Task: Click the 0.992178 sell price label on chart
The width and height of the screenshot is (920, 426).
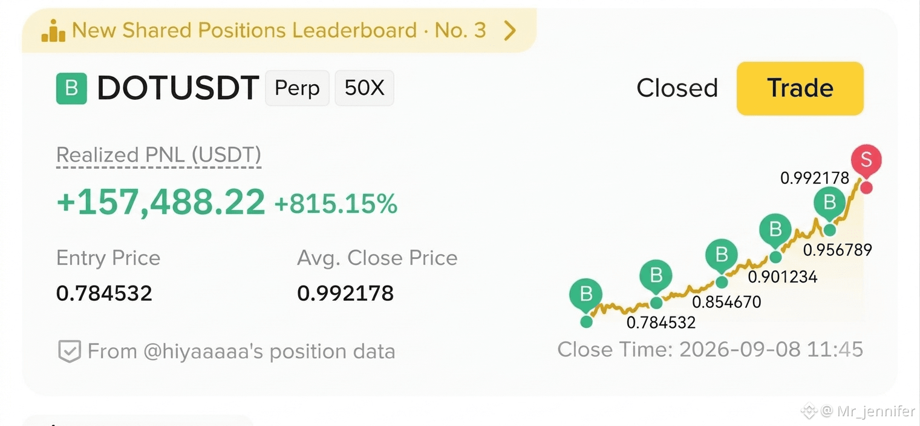Action: tap(815, 178)
